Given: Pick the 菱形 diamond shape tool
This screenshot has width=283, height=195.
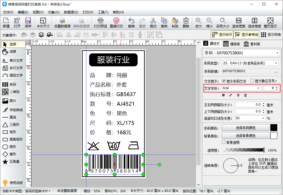Looking at the screenshot, I should point(13,154).
